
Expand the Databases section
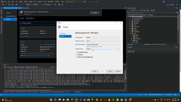76,55
